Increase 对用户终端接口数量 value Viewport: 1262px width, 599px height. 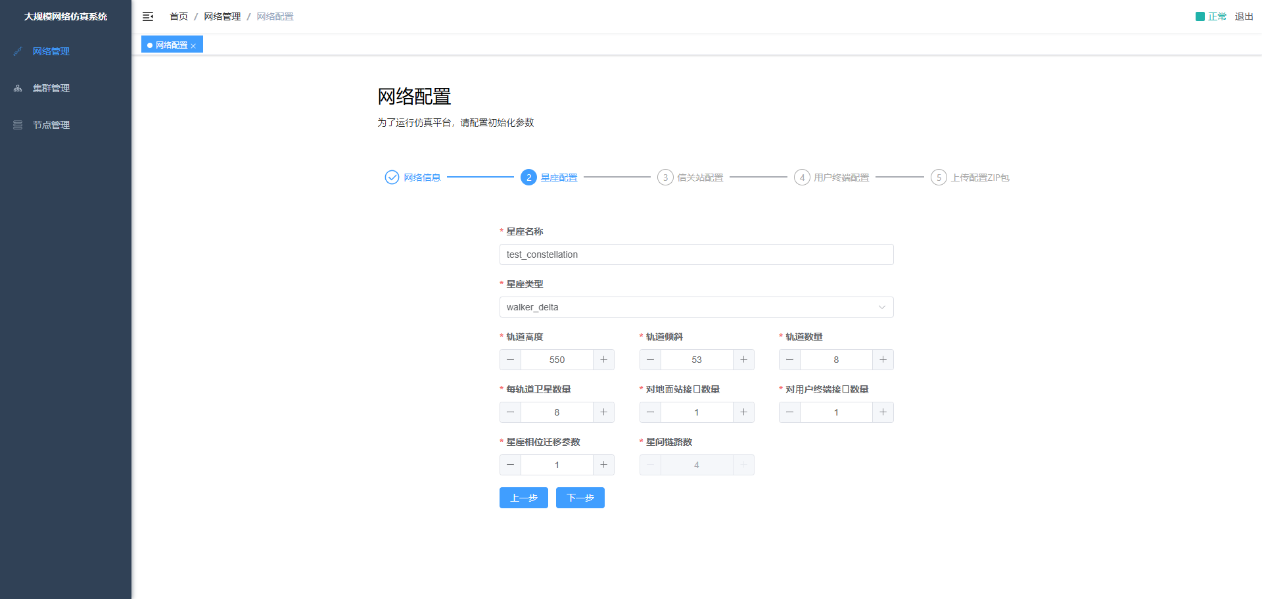coord(883,412)
